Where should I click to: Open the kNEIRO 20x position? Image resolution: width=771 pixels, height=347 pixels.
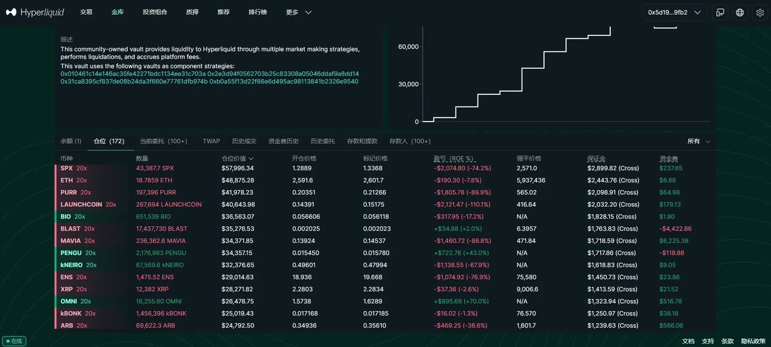78,265
